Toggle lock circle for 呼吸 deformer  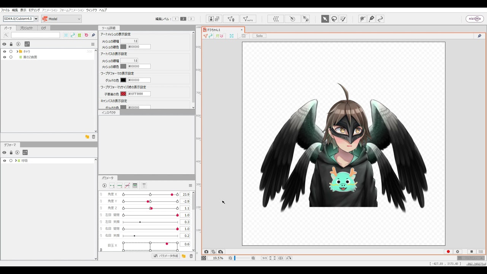point(11,161)
